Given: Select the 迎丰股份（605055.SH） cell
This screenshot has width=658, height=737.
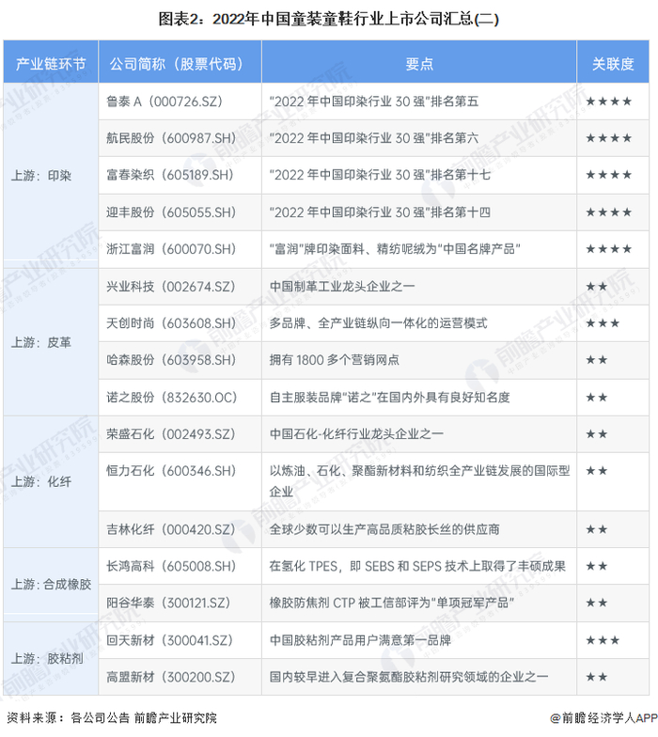Looking at the screenshot, I should (x=180, y=212).
